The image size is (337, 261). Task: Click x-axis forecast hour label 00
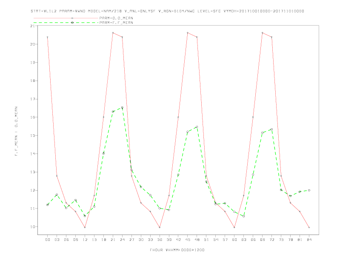[48, 240]
